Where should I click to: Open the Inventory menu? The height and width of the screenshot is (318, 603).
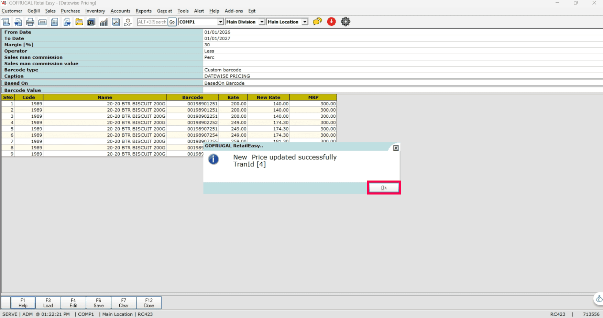pos(95,11)
